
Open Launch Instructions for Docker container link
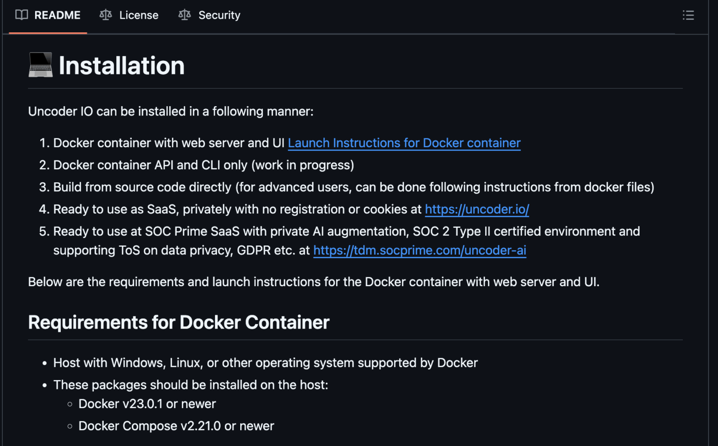click(x=404, y=143)
